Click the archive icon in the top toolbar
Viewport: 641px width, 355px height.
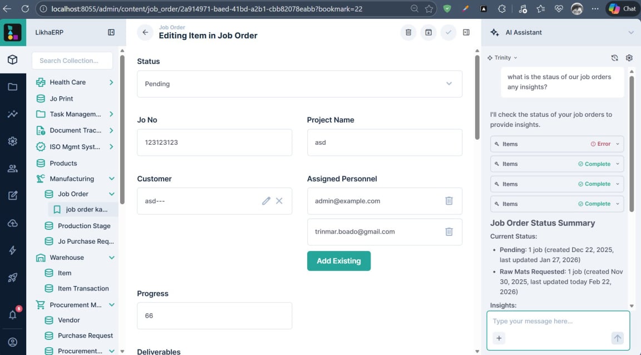coord(428,32)
